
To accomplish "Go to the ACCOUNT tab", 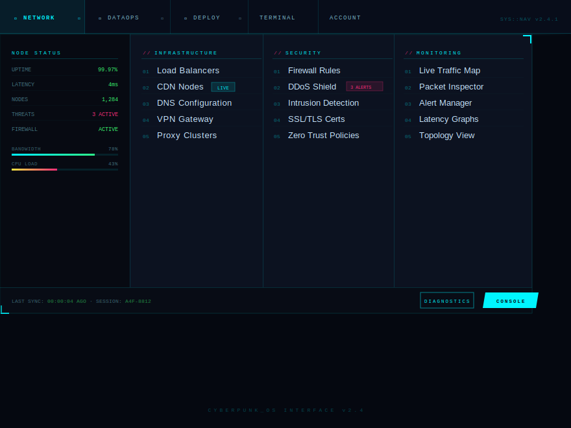I will [x=345, y=17].
